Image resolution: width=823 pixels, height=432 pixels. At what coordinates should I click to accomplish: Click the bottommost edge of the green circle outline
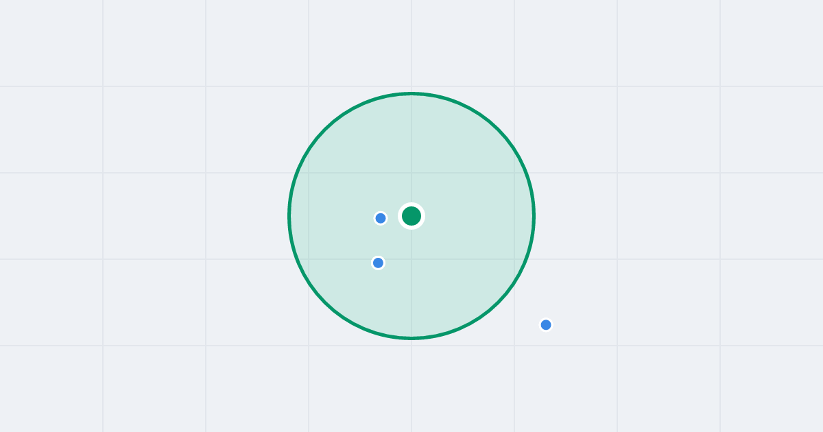[x=411, y=338]
